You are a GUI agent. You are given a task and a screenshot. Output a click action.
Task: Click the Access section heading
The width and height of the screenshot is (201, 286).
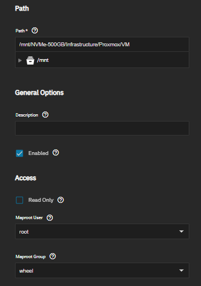(x=26, y=178)
